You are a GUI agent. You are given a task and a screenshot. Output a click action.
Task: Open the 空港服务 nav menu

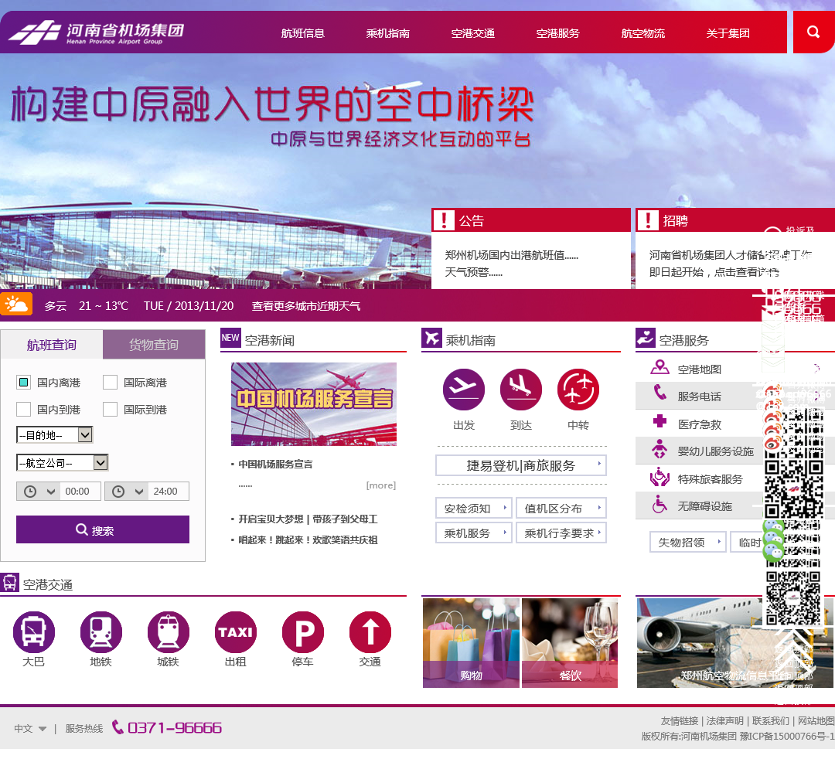(558, 33)
